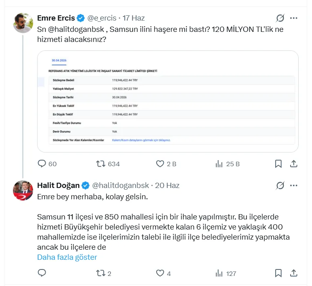Screen dimensions: 312x286
Task: Open the attached contract details image
Action: 168,101
